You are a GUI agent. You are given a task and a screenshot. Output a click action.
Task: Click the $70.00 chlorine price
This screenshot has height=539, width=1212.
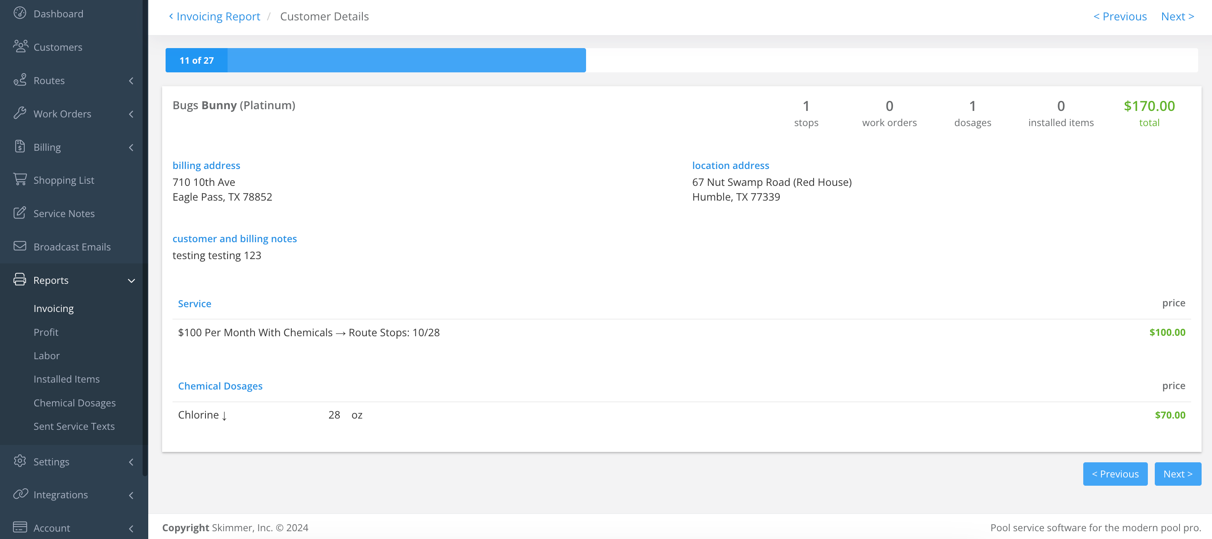point(1170,416)
